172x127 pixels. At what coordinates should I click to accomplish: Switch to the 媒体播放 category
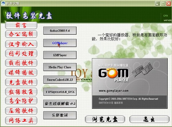[x=21, y=73]
